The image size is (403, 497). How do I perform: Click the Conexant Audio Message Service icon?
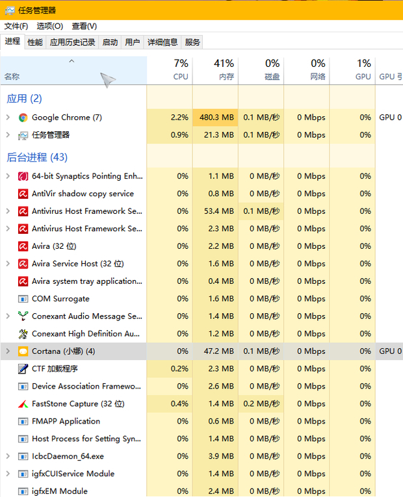coord(23,316)
